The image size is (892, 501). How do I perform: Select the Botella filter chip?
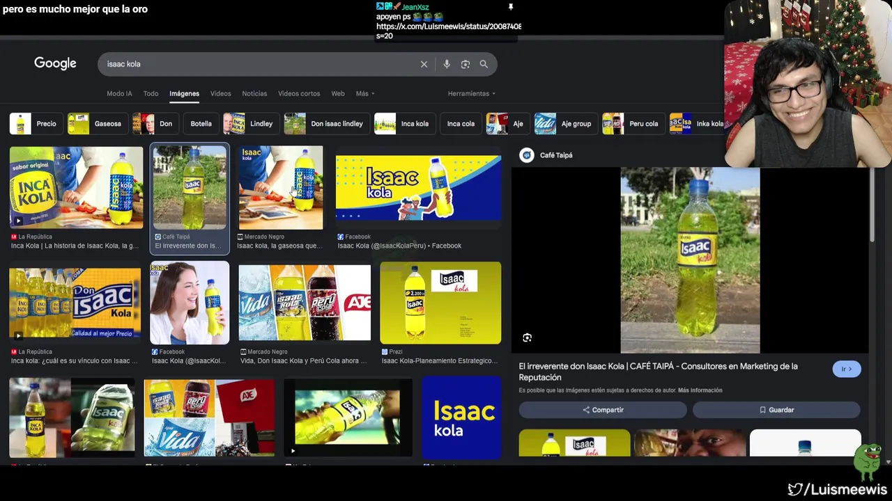pyautogui.click(x=201, y=124)
